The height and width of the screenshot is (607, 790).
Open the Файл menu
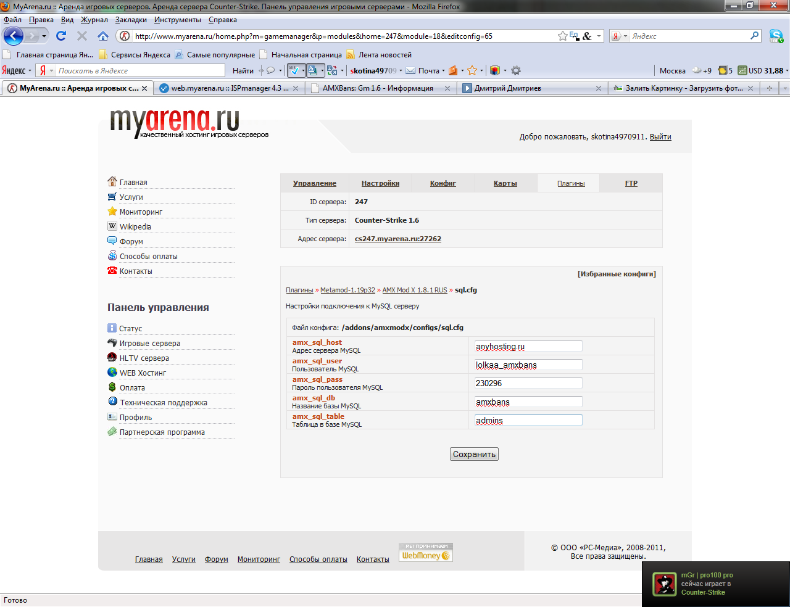pos(12,20)
